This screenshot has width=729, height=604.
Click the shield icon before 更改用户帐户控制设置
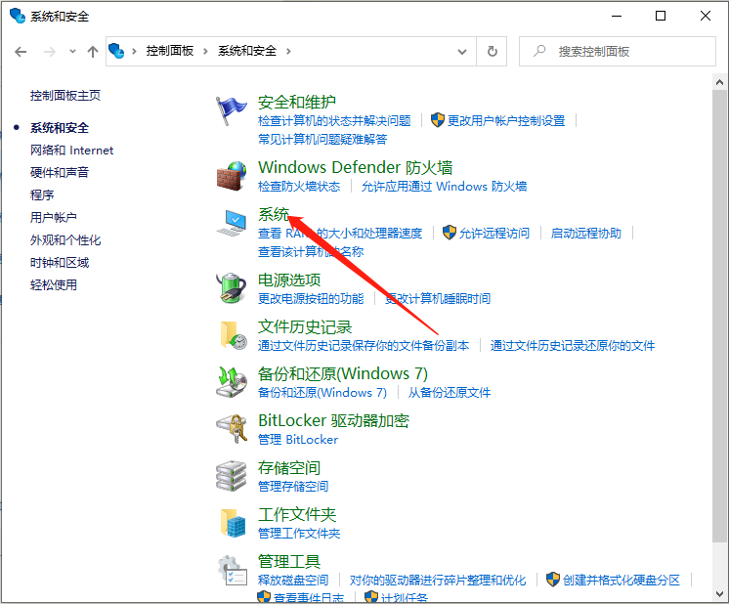point(437,120)
